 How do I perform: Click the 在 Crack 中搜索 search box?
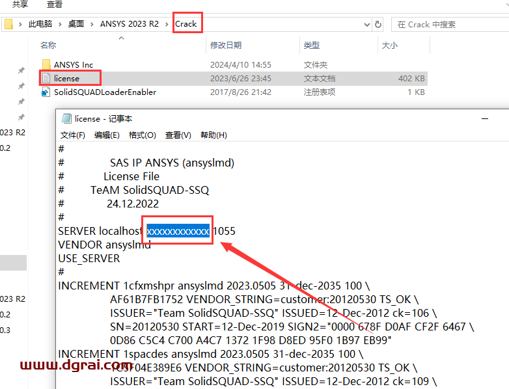pos(451,24)
